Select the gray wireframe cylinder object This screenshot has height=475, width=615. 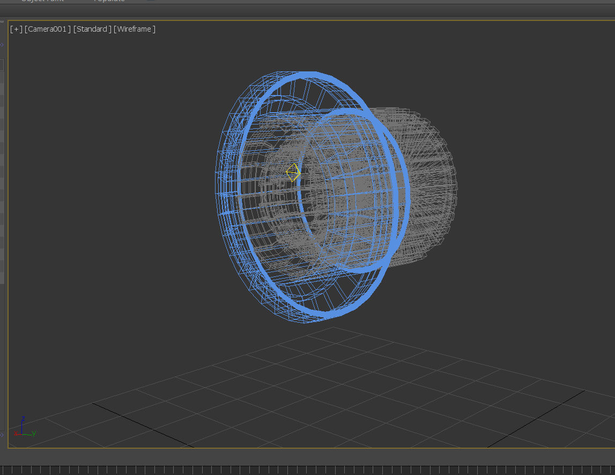(x=432, y=188)
